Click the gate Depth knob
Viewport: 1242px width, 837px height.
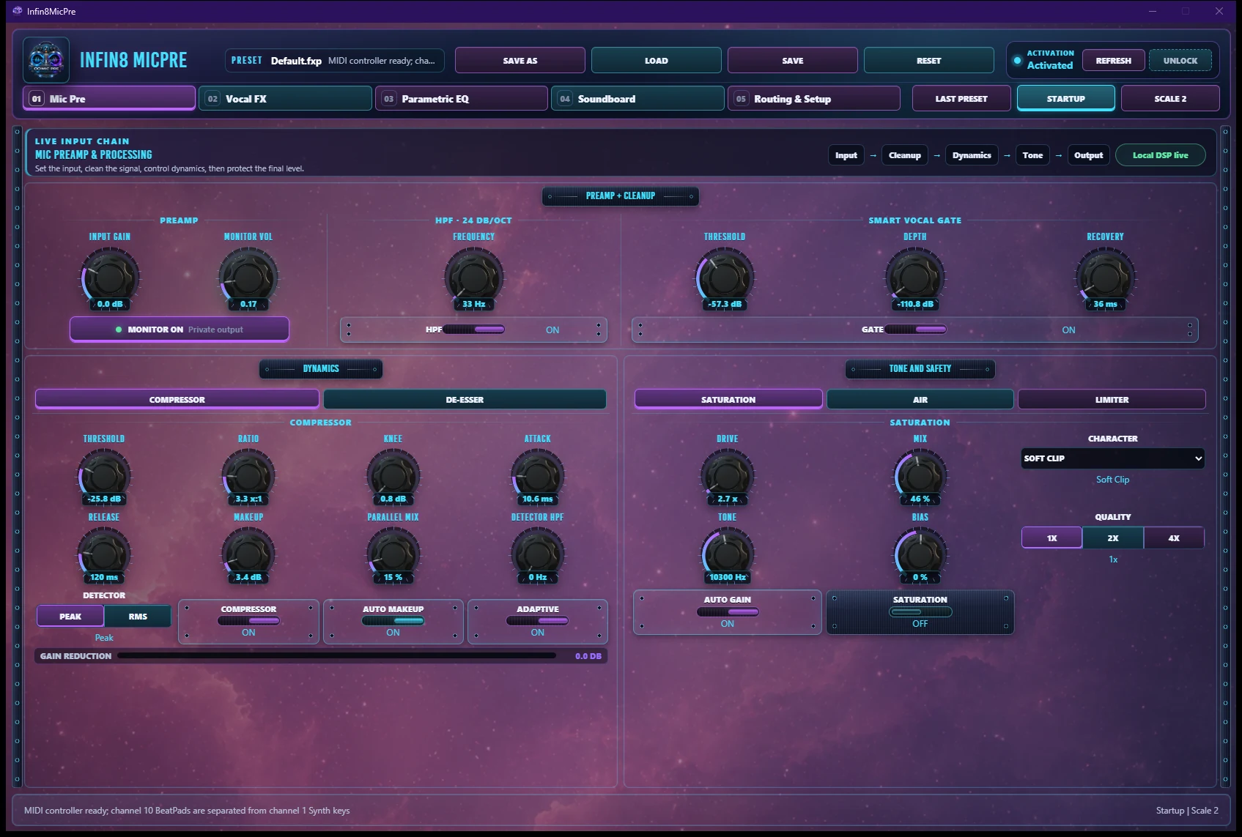pos(915,277)
